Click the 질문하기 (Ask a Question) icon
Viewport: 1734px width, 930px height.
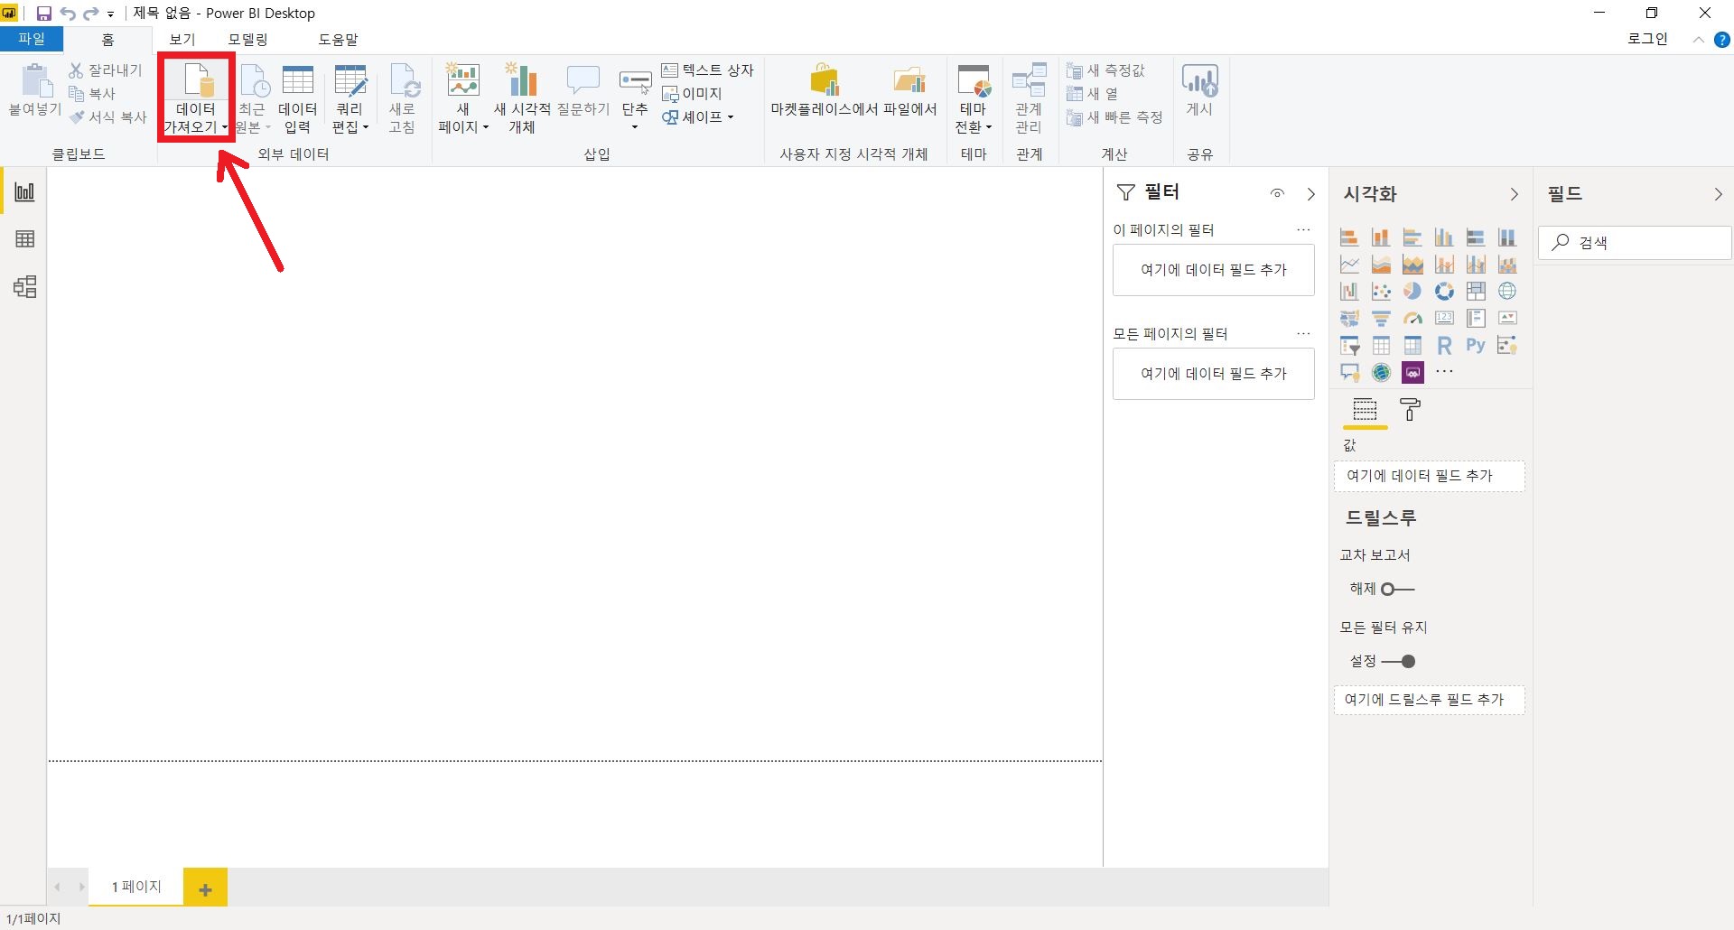pos(583,79)
